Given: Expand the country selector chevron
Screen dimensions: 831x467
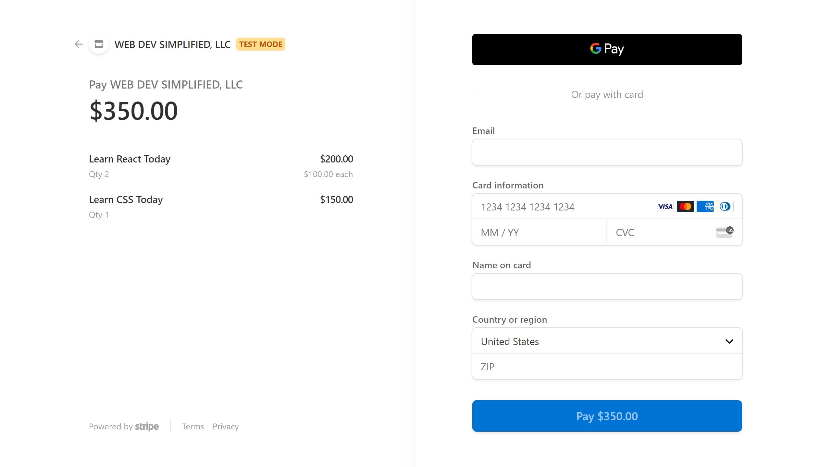Looking at the screenshot, I should click(729, 341).
